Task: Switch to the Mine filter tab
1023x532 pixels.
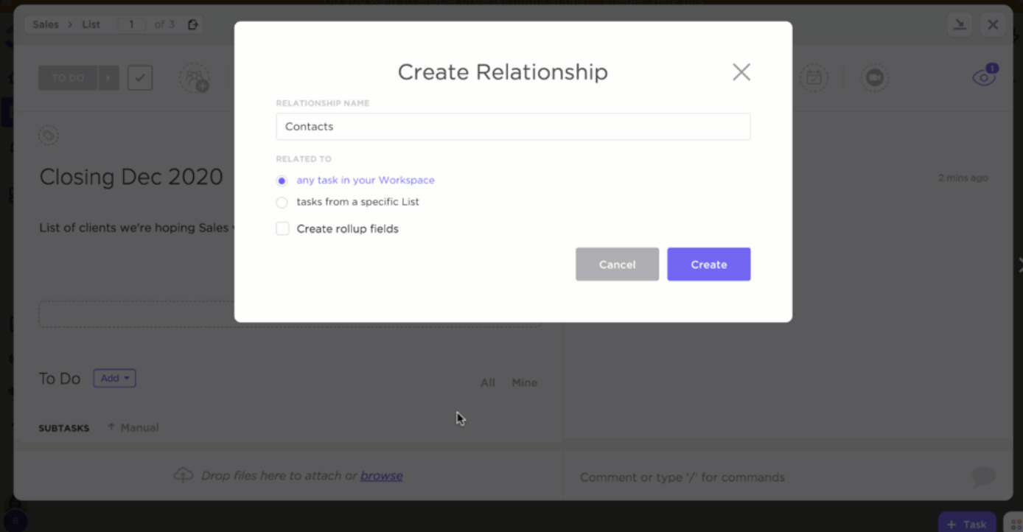Action: 524,382
